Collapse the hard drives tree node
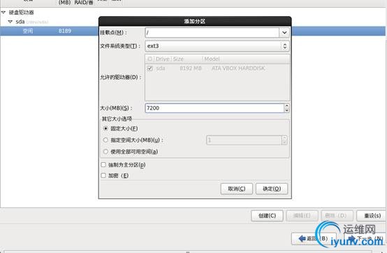 pyautogui.click(x=3, y=13)
